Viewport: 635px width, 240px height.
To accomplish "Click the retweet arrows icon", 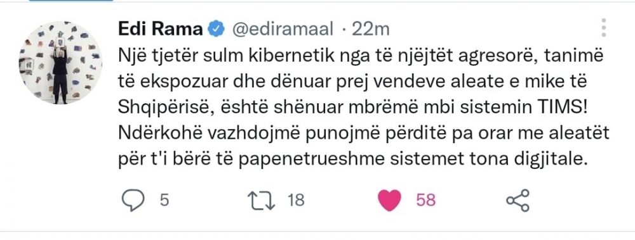I will (262, 201).
